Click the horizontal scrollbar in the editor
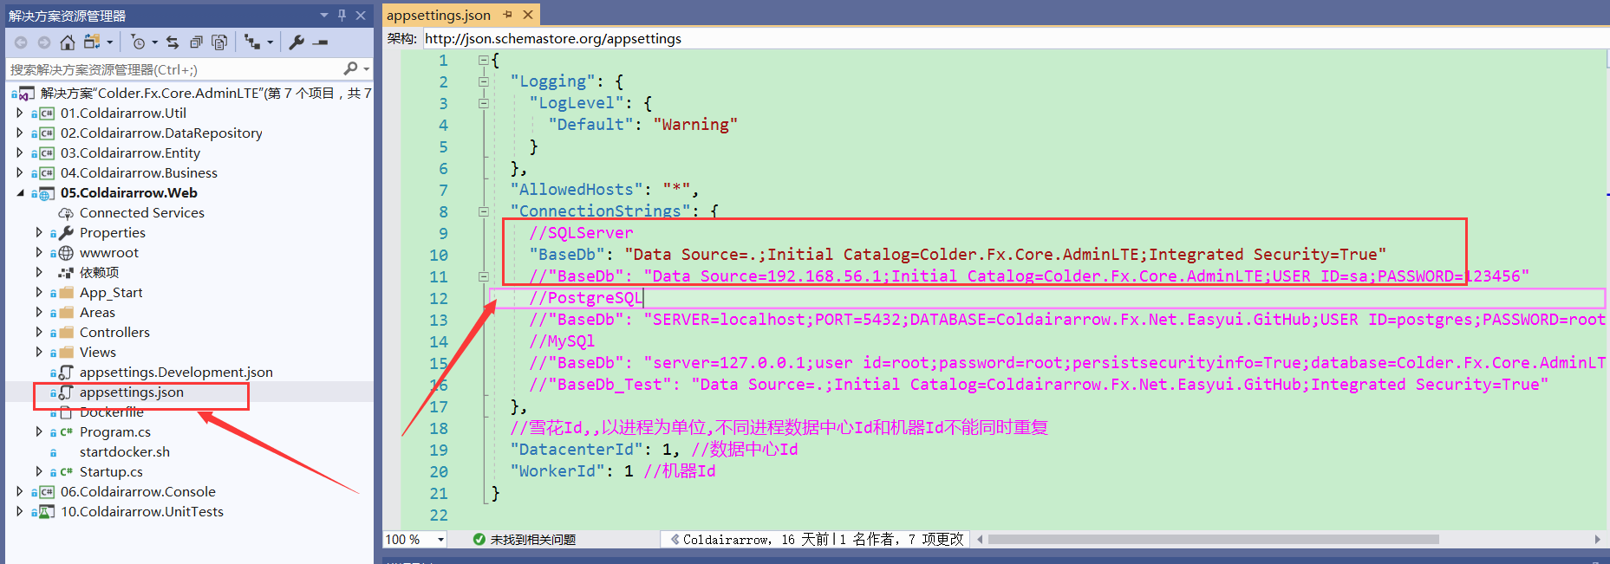 1212,540
